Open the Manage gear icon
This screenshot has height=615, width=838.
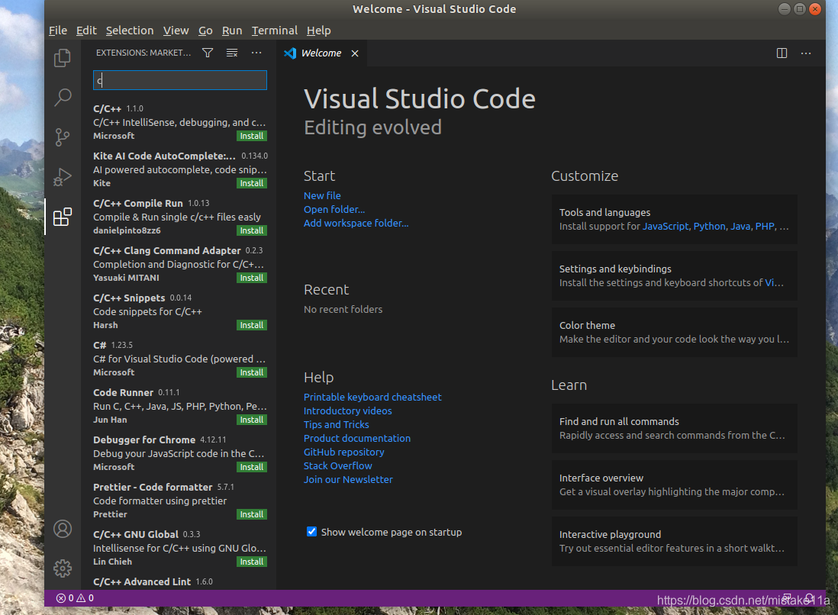[63, 568]
